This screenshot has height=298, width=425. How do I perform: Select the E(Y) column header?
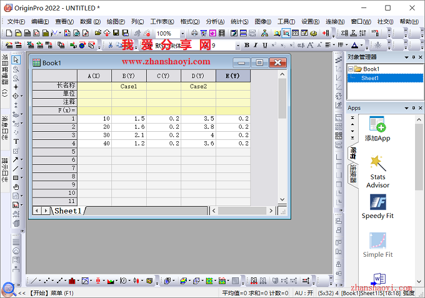[233, 76]
